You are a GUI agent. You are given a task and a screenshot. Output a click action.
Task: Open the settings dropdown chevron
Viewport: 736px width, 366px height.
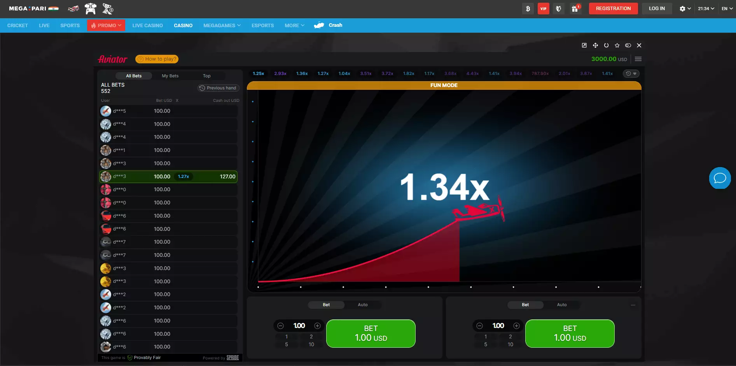tap(689, 9)
